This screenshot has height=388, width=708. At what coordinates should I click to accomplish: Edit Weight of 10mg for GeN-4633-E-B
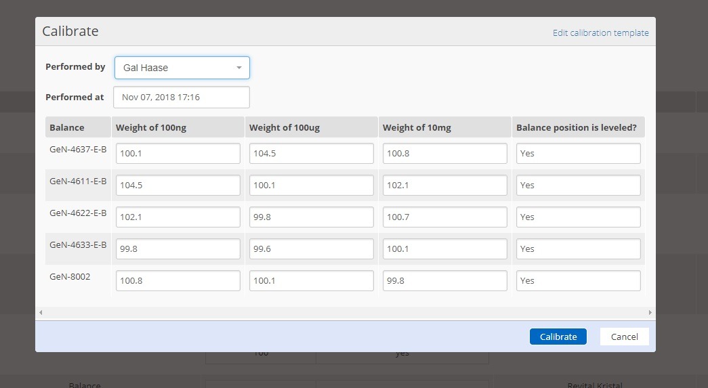coord(444,249)
